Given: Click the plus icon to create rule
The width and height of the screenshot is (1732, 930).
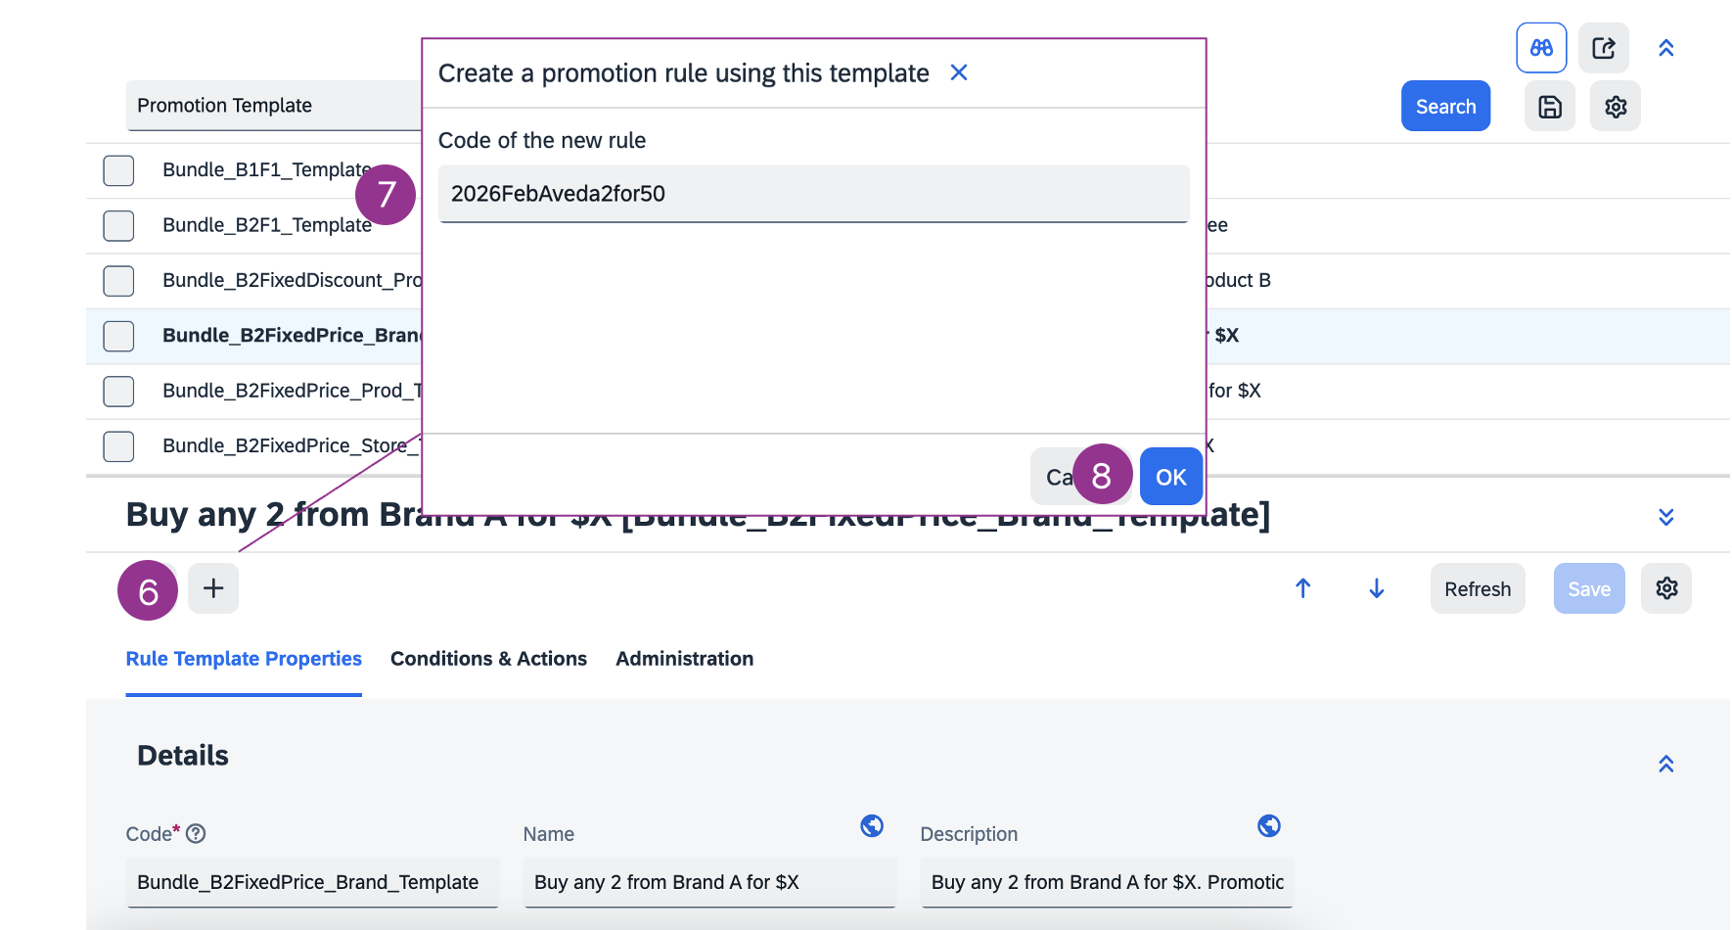Looking at the screenshot, I should click(213, 588).
